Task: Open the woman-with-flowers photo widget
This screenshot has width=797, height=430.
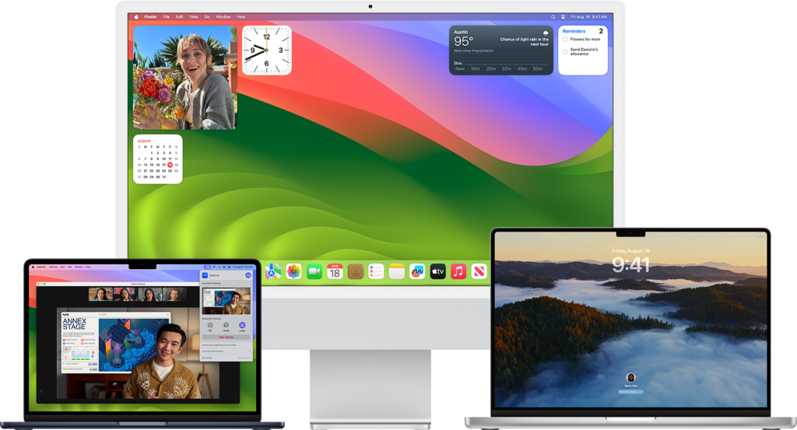Action: [x=185, y=78]
